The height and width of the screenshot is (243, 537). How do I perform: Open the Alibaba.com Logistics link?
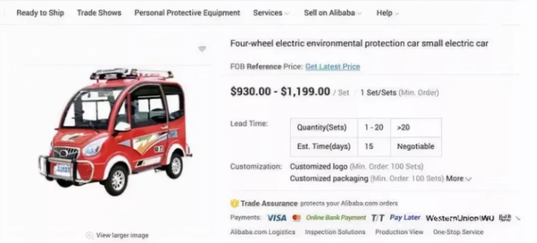[263, 232]
